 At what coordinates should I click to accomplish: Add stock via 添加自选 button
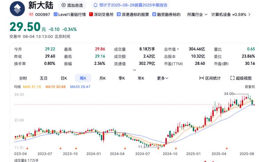click(x=72, y=5)
